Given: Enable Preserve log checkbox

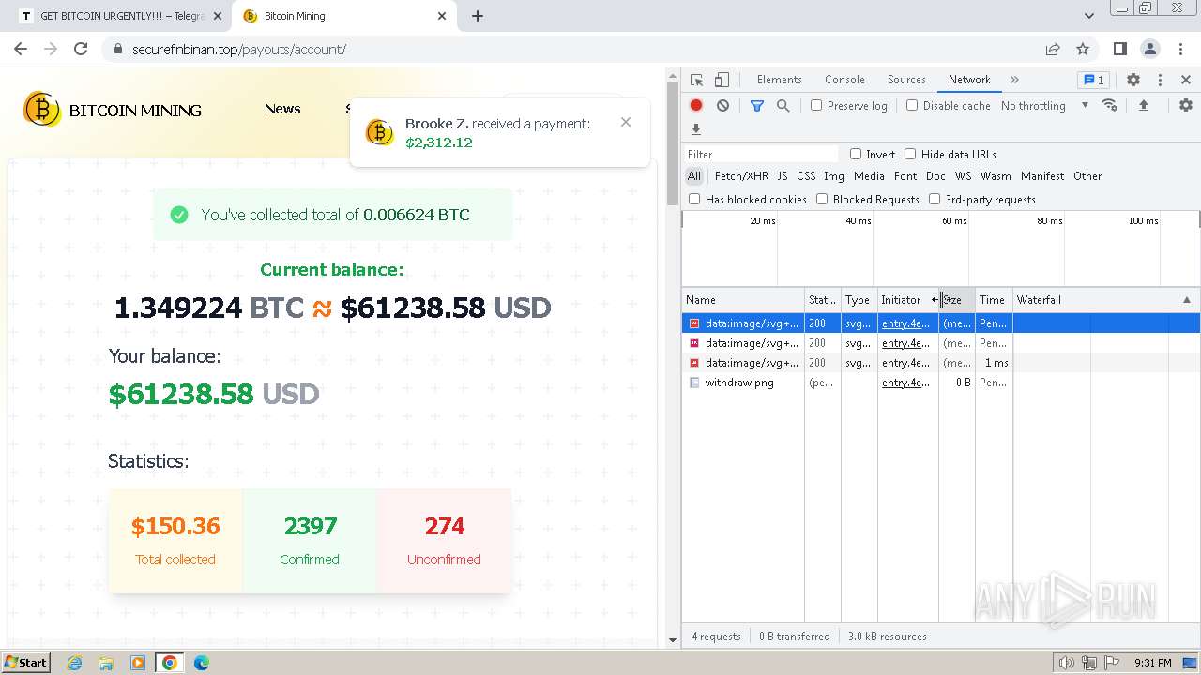Looking at the screenshot, I should click(816, 105).
